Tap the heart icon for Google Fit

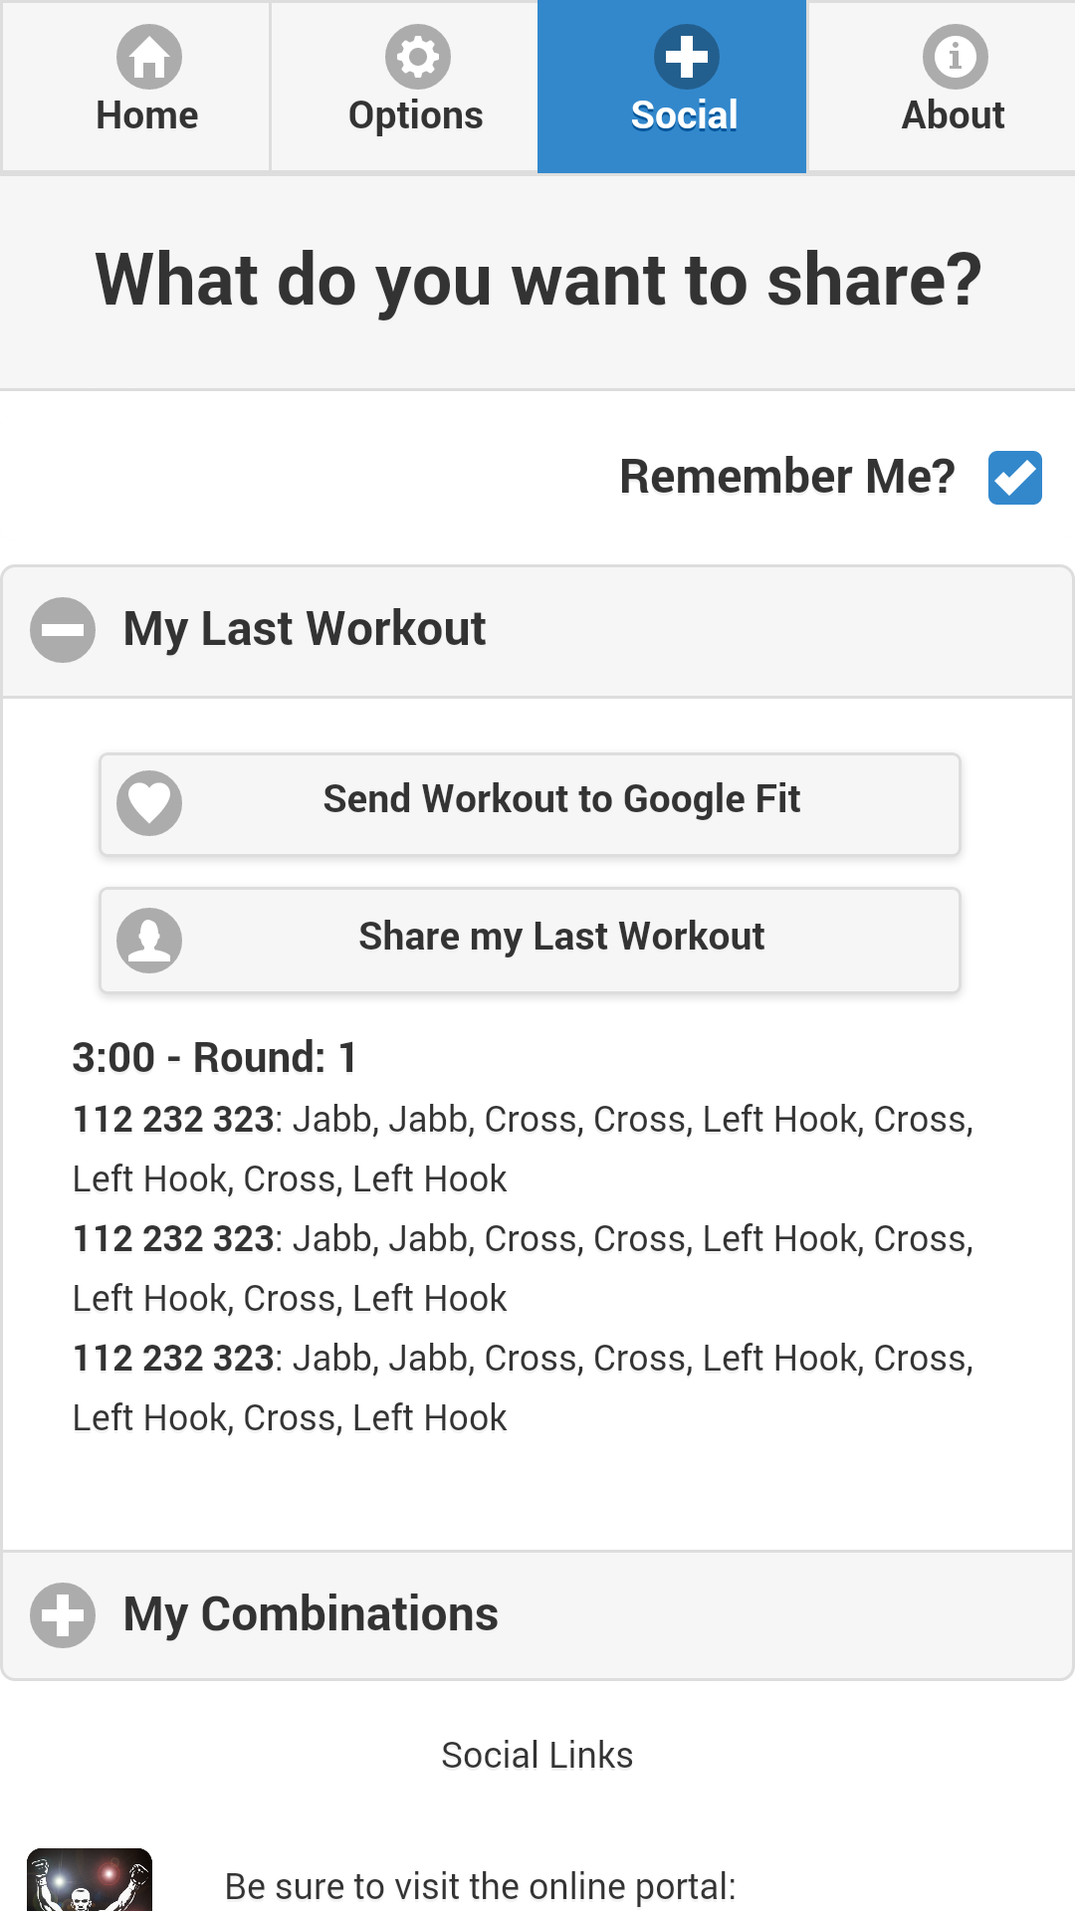coord(149,803)
